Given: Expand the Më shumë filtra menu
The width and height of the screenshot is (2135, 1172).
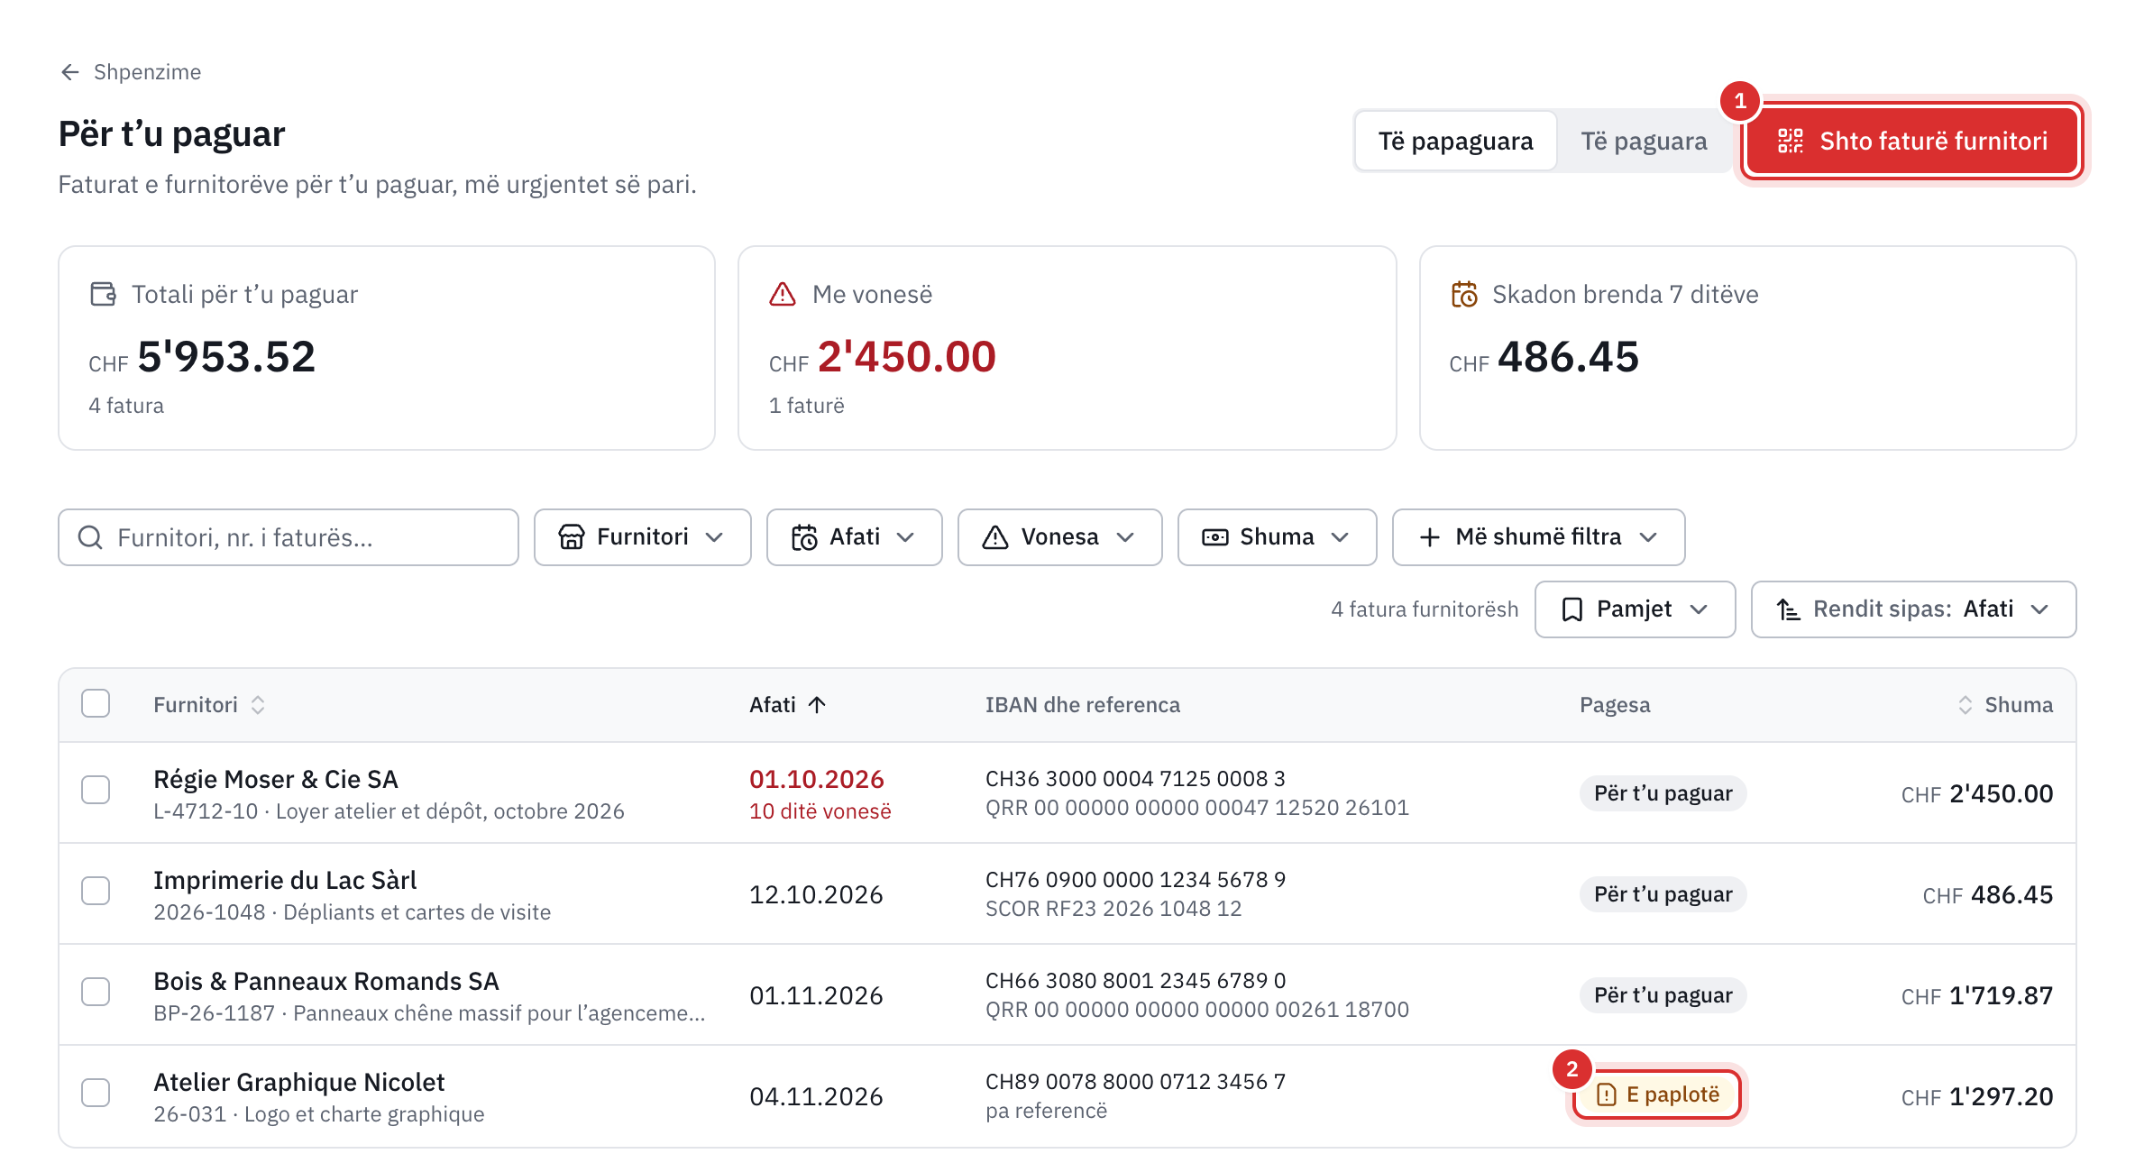Looking at the screenshot, I should (x=1538, y=537).
